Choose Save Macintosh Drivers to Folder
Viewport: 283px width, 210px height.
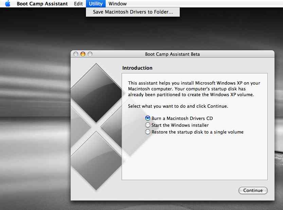click(x=133, y=12)
